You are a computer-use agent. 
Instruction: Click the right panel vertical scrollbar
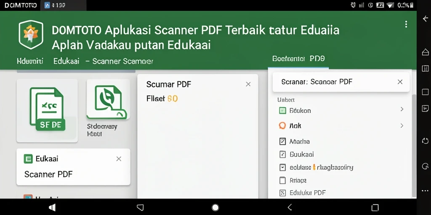coord(414,145)
